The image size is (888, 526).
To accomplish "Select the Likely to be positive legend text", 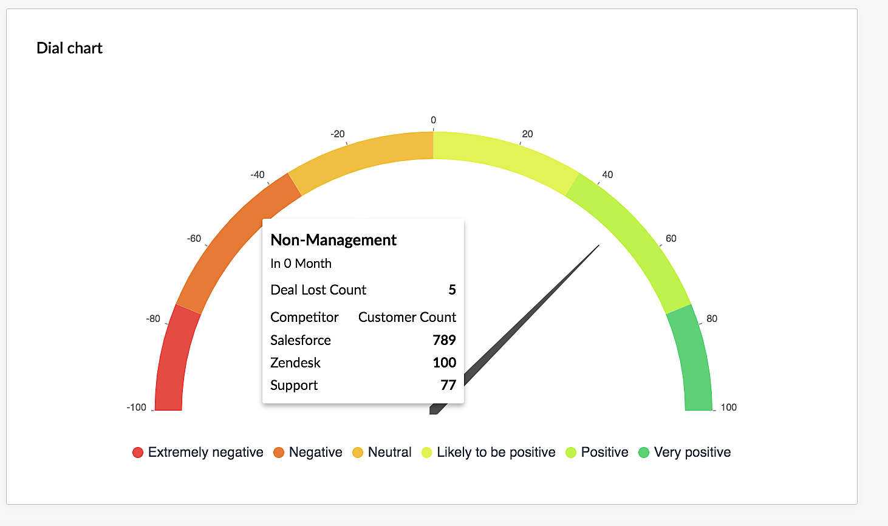I will [x=496, y=453].
